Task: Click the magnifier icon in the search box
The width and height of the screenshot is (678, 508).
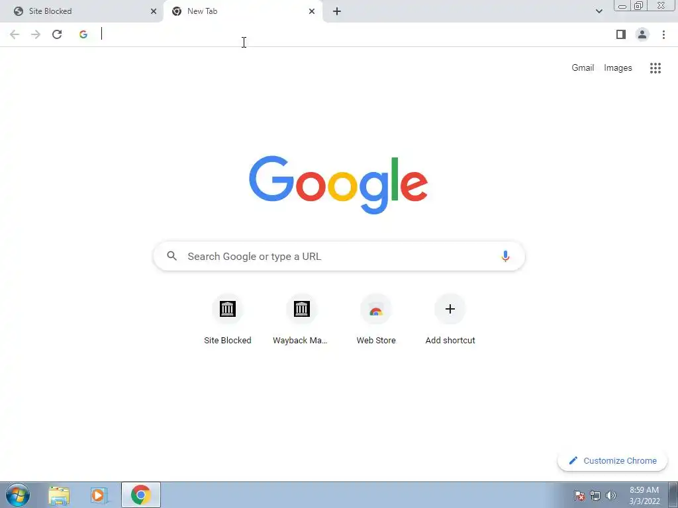Action: tap(172, 256)
